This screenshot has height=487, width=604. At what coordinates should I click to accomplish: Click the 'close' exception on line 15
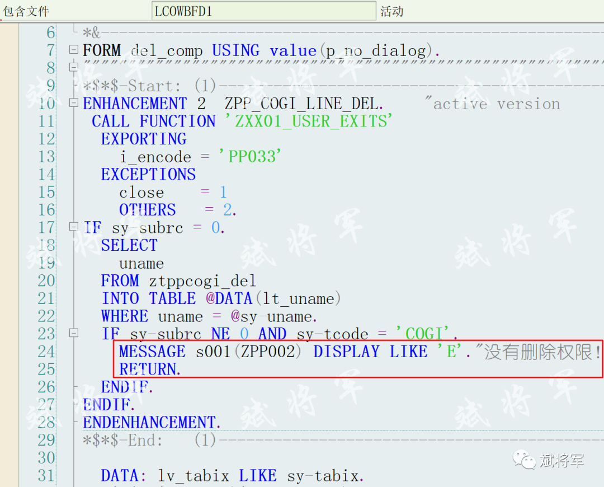(x=141, y=192)
